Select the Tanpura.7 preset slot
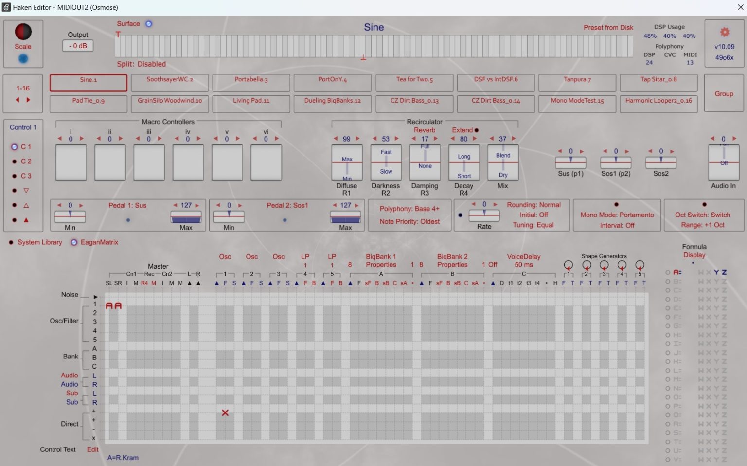 pyautogui.click(x=577, y=83)
